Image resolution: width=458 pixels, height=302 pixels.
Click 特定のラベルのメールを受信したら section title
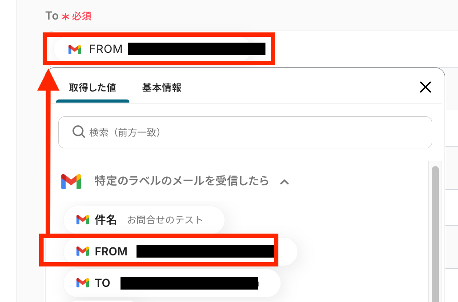(x=181, y=181)
